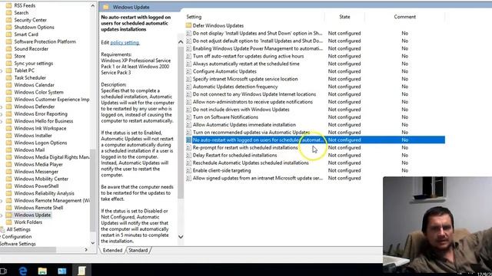The height and width of the screenshot is (276, 492).
Task: Click icon of Re-prompt for restart with scheduled installations
Action: (x=188, y=148)
